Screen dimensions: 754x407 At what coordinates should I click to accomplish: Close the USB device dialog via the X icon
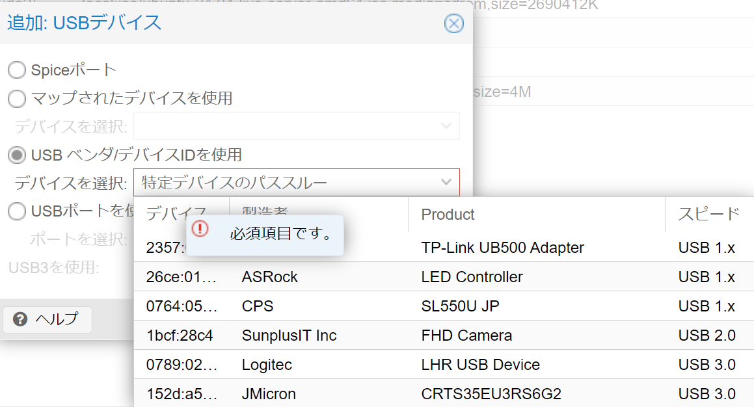coord(453,23)
